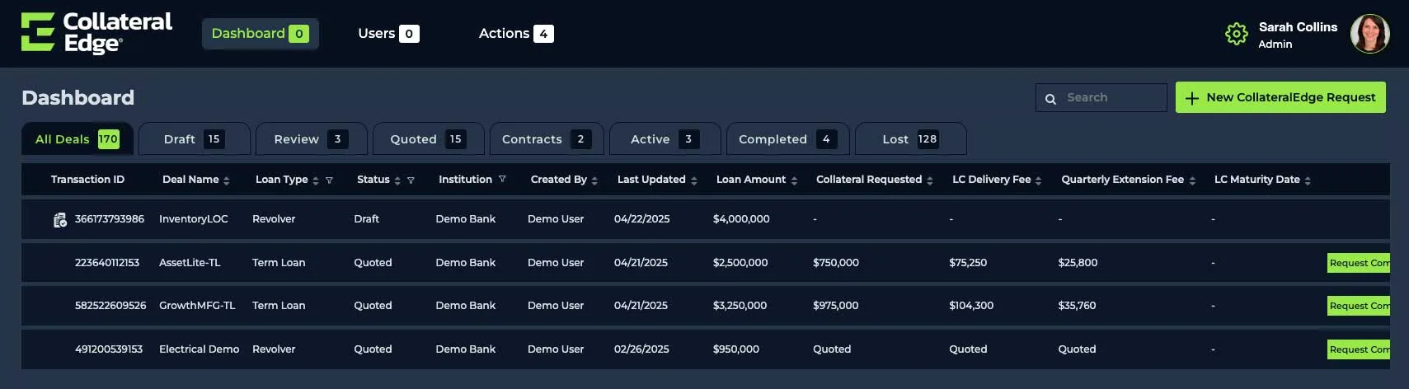1409x389 pixels.
Task: Click the $975,000 collateral value
Action: 836,306
